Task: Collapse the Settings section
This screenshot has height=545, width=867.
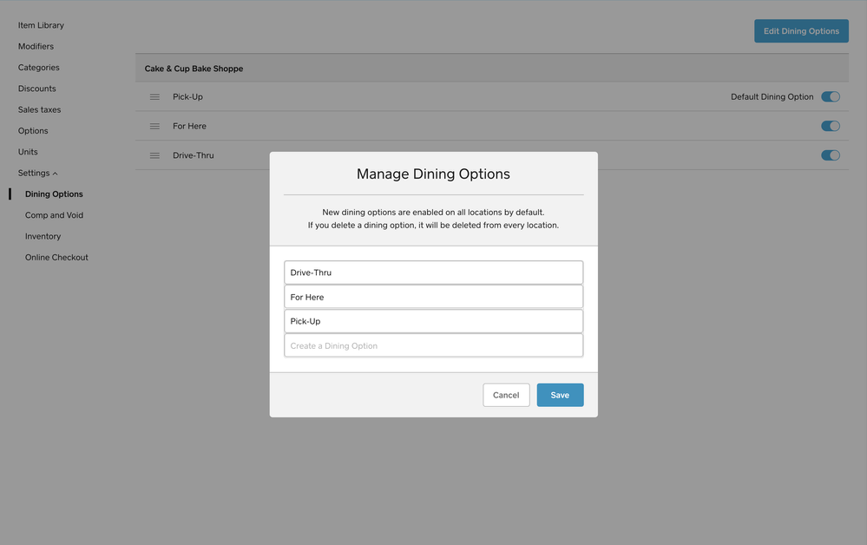Action: pos(36,172)
